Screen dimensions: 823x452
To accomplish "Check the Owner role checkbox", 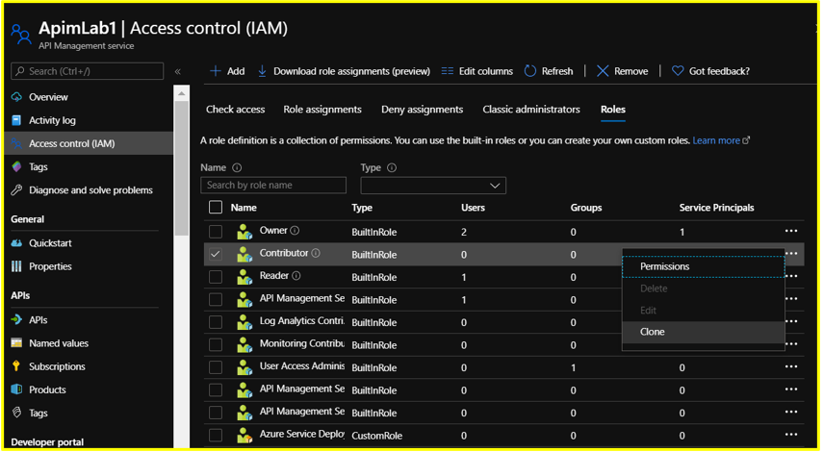I will (216, 231).
